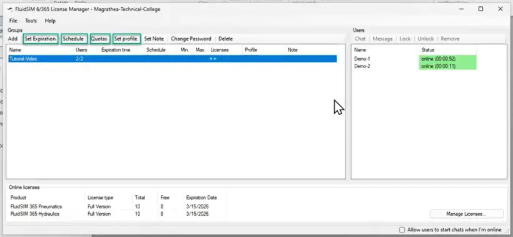
Task: Maximize the License Manager window
Action: tap(480, 9)
